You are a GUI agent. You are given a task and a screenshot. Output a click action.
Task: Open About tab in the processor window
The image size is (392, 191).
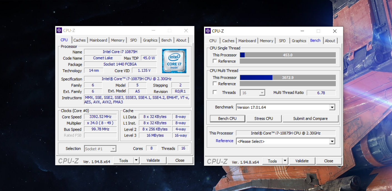tap(181, 40)
